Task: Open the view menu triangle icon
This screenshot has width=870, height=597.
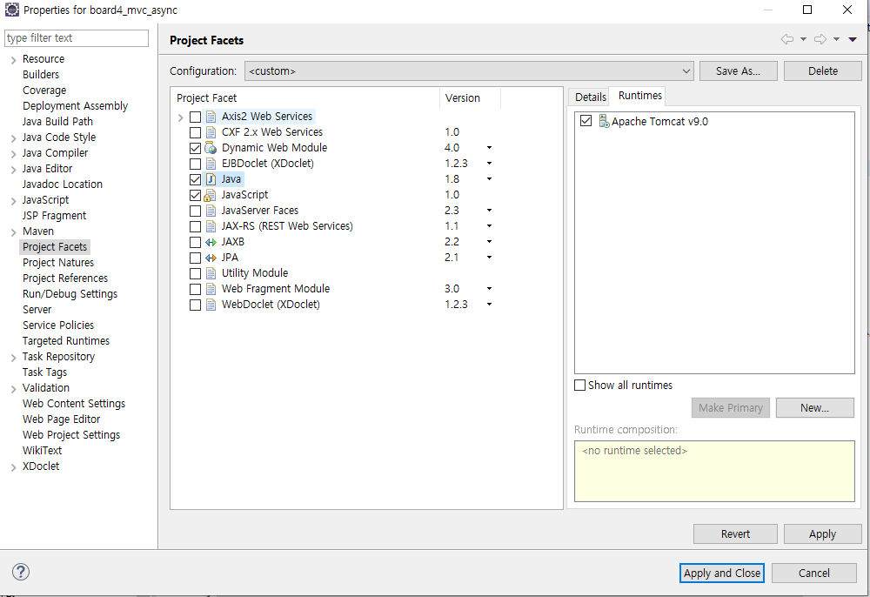Action: [x=853, y=39]
